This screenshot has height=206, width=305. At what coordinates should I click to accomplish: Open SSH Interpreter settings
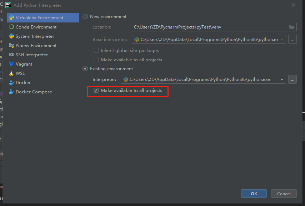pyautogui.click(x=43, y=55)
